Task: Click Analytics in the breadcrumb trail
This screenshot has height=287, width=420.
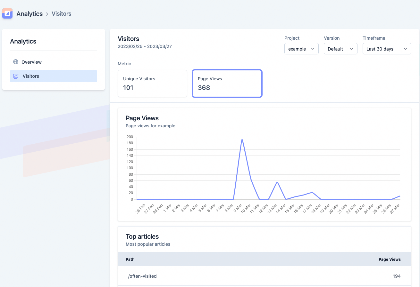Action: 29,13
